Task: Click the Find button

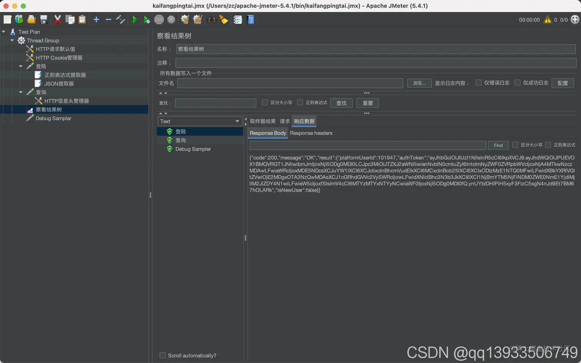Action: tap(498, 145)
